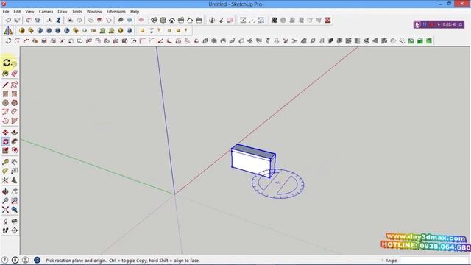Viewport: 471px width, 265px height.
Task: Select the Offset tool
Action: 14,150
